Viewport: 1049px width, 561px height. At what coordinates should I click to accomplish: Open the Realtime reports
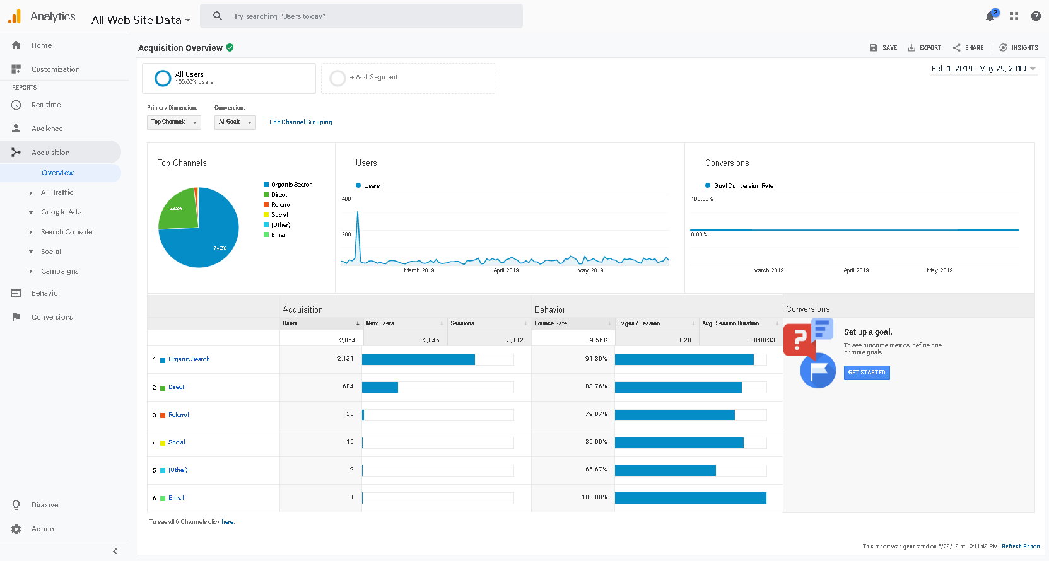click(46, 105)
